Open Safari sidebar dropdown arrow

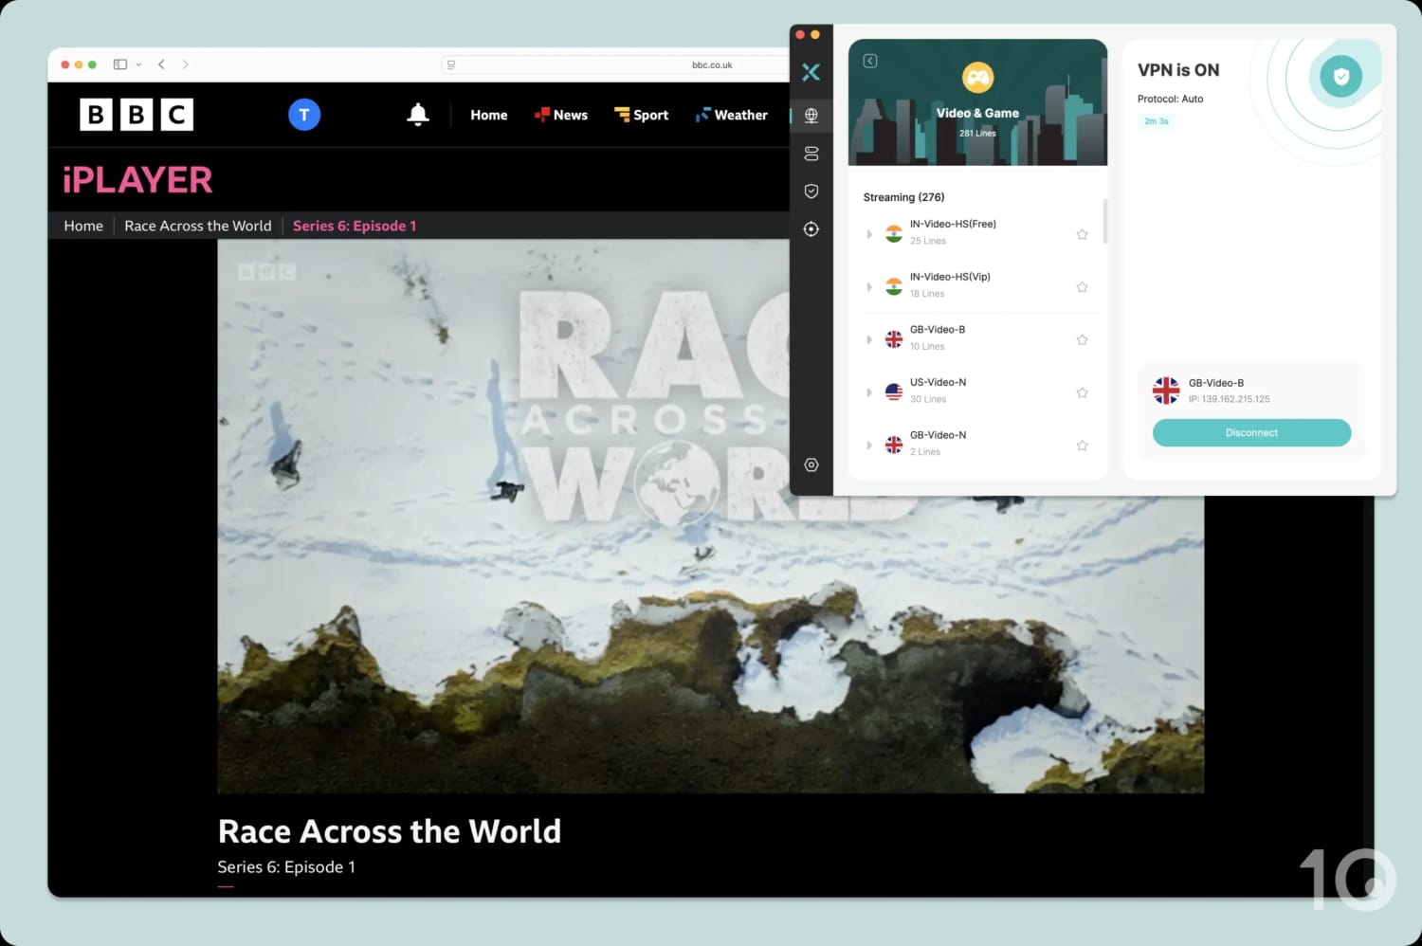pyautogui.click(x=139, y=64)
